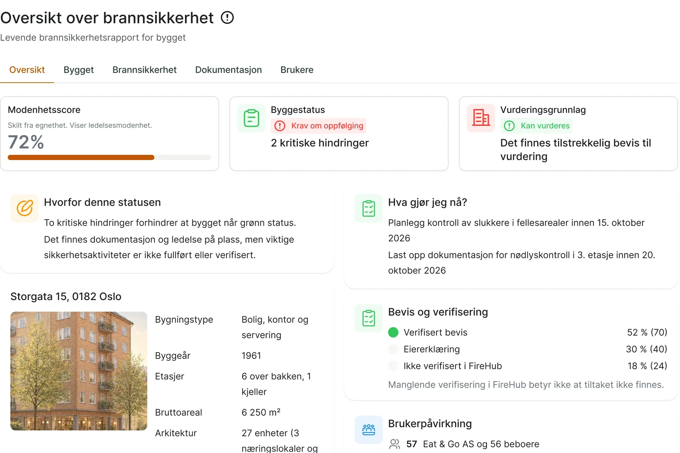The width and height of the screenshot is (680, 453).
Task: Click the users icon next to 57
Action: point(394,444)
